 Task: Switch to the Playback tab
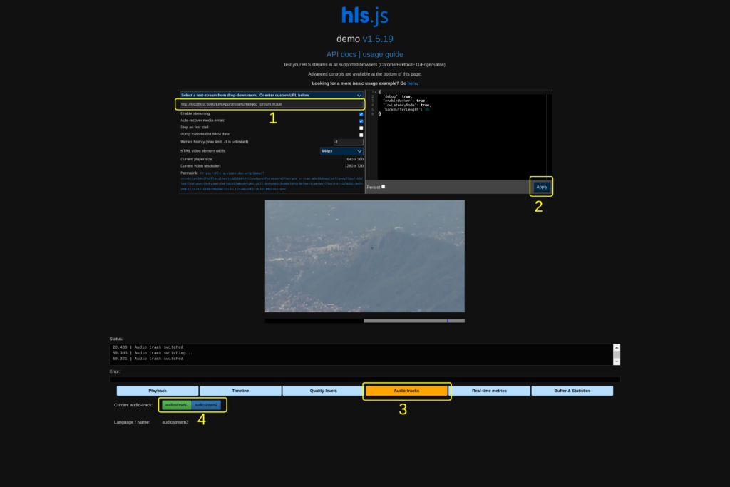pos(158,391)
